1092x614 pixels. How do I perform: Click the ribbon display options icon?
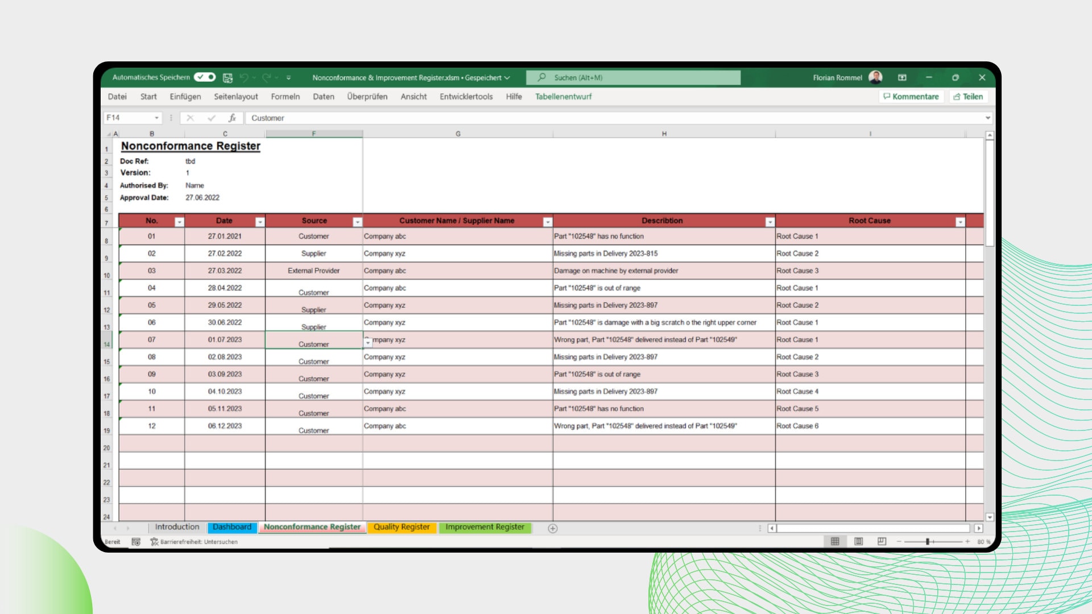pyautogui.click(x=902, y=77)
